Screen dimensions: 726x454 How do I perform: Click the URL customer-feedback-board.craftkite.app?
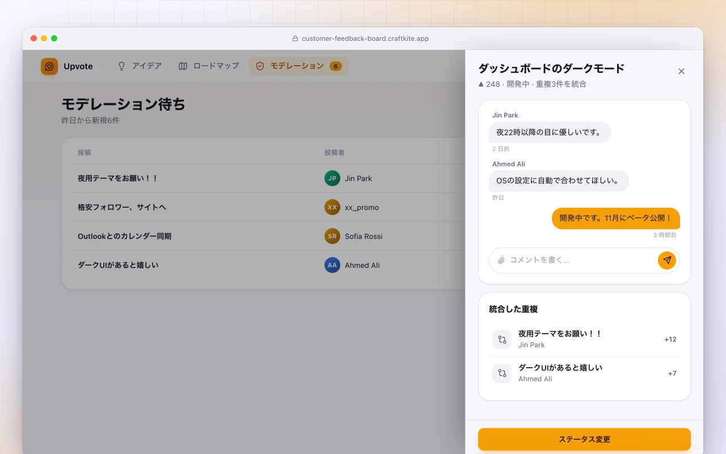(x=365, y=39)
